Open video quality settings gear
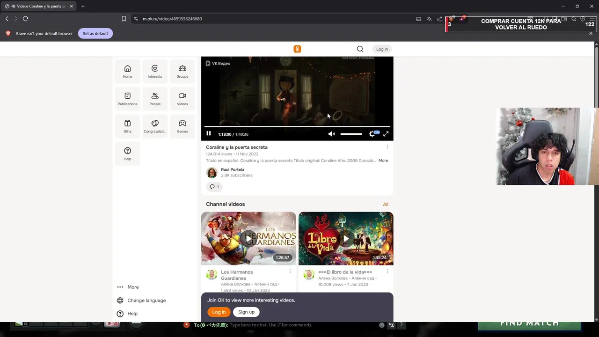This screenshot has width=599, height=337. coord(372,134)
